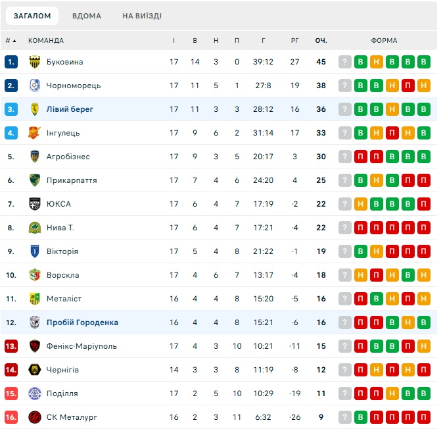Click the Прикарпаття team logo
Image resolution: width=443 pixels, height=433 pixels.
35,180
